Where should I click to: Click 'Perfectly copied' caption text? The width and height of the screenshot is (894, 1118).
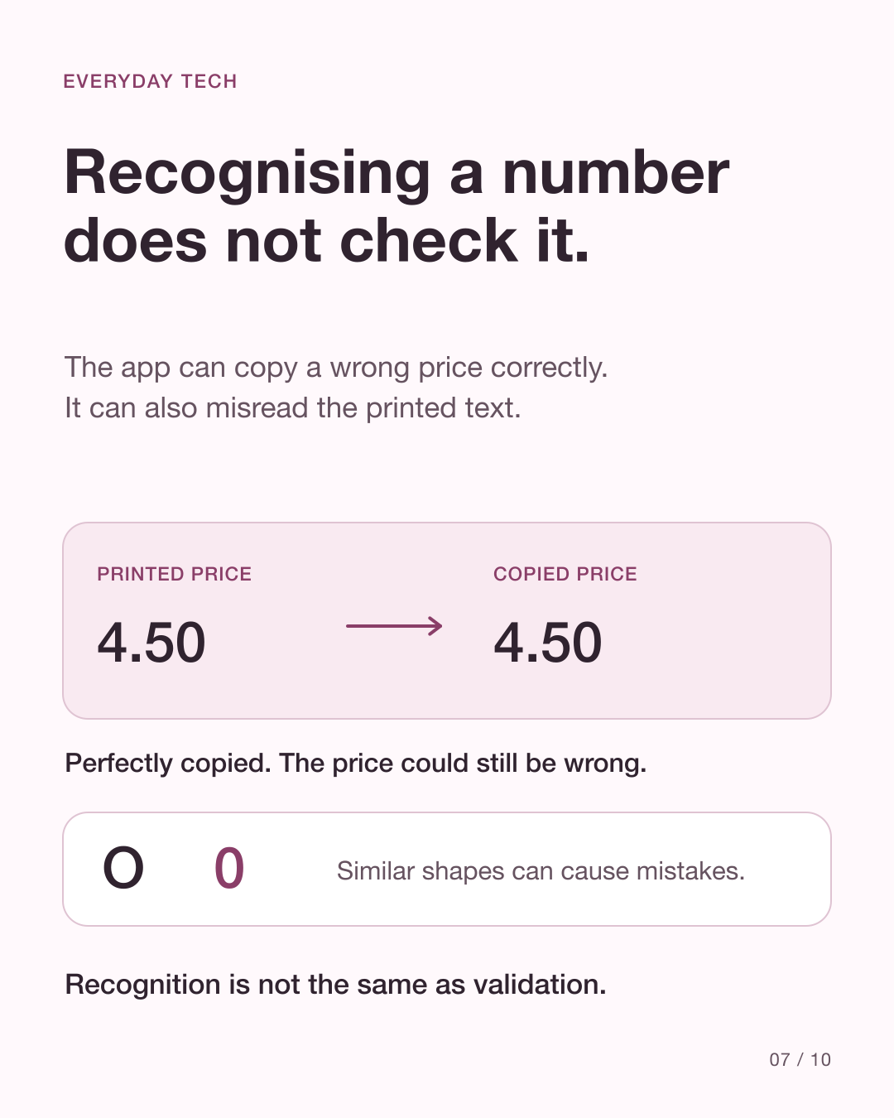168,763
